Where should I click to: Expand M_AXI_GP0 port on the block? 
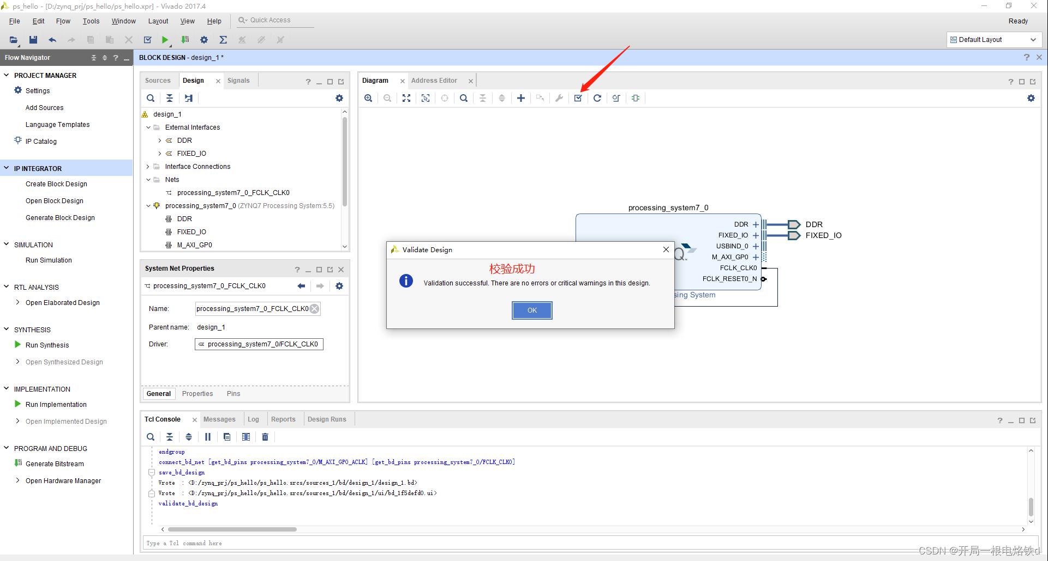click(756, 257)
